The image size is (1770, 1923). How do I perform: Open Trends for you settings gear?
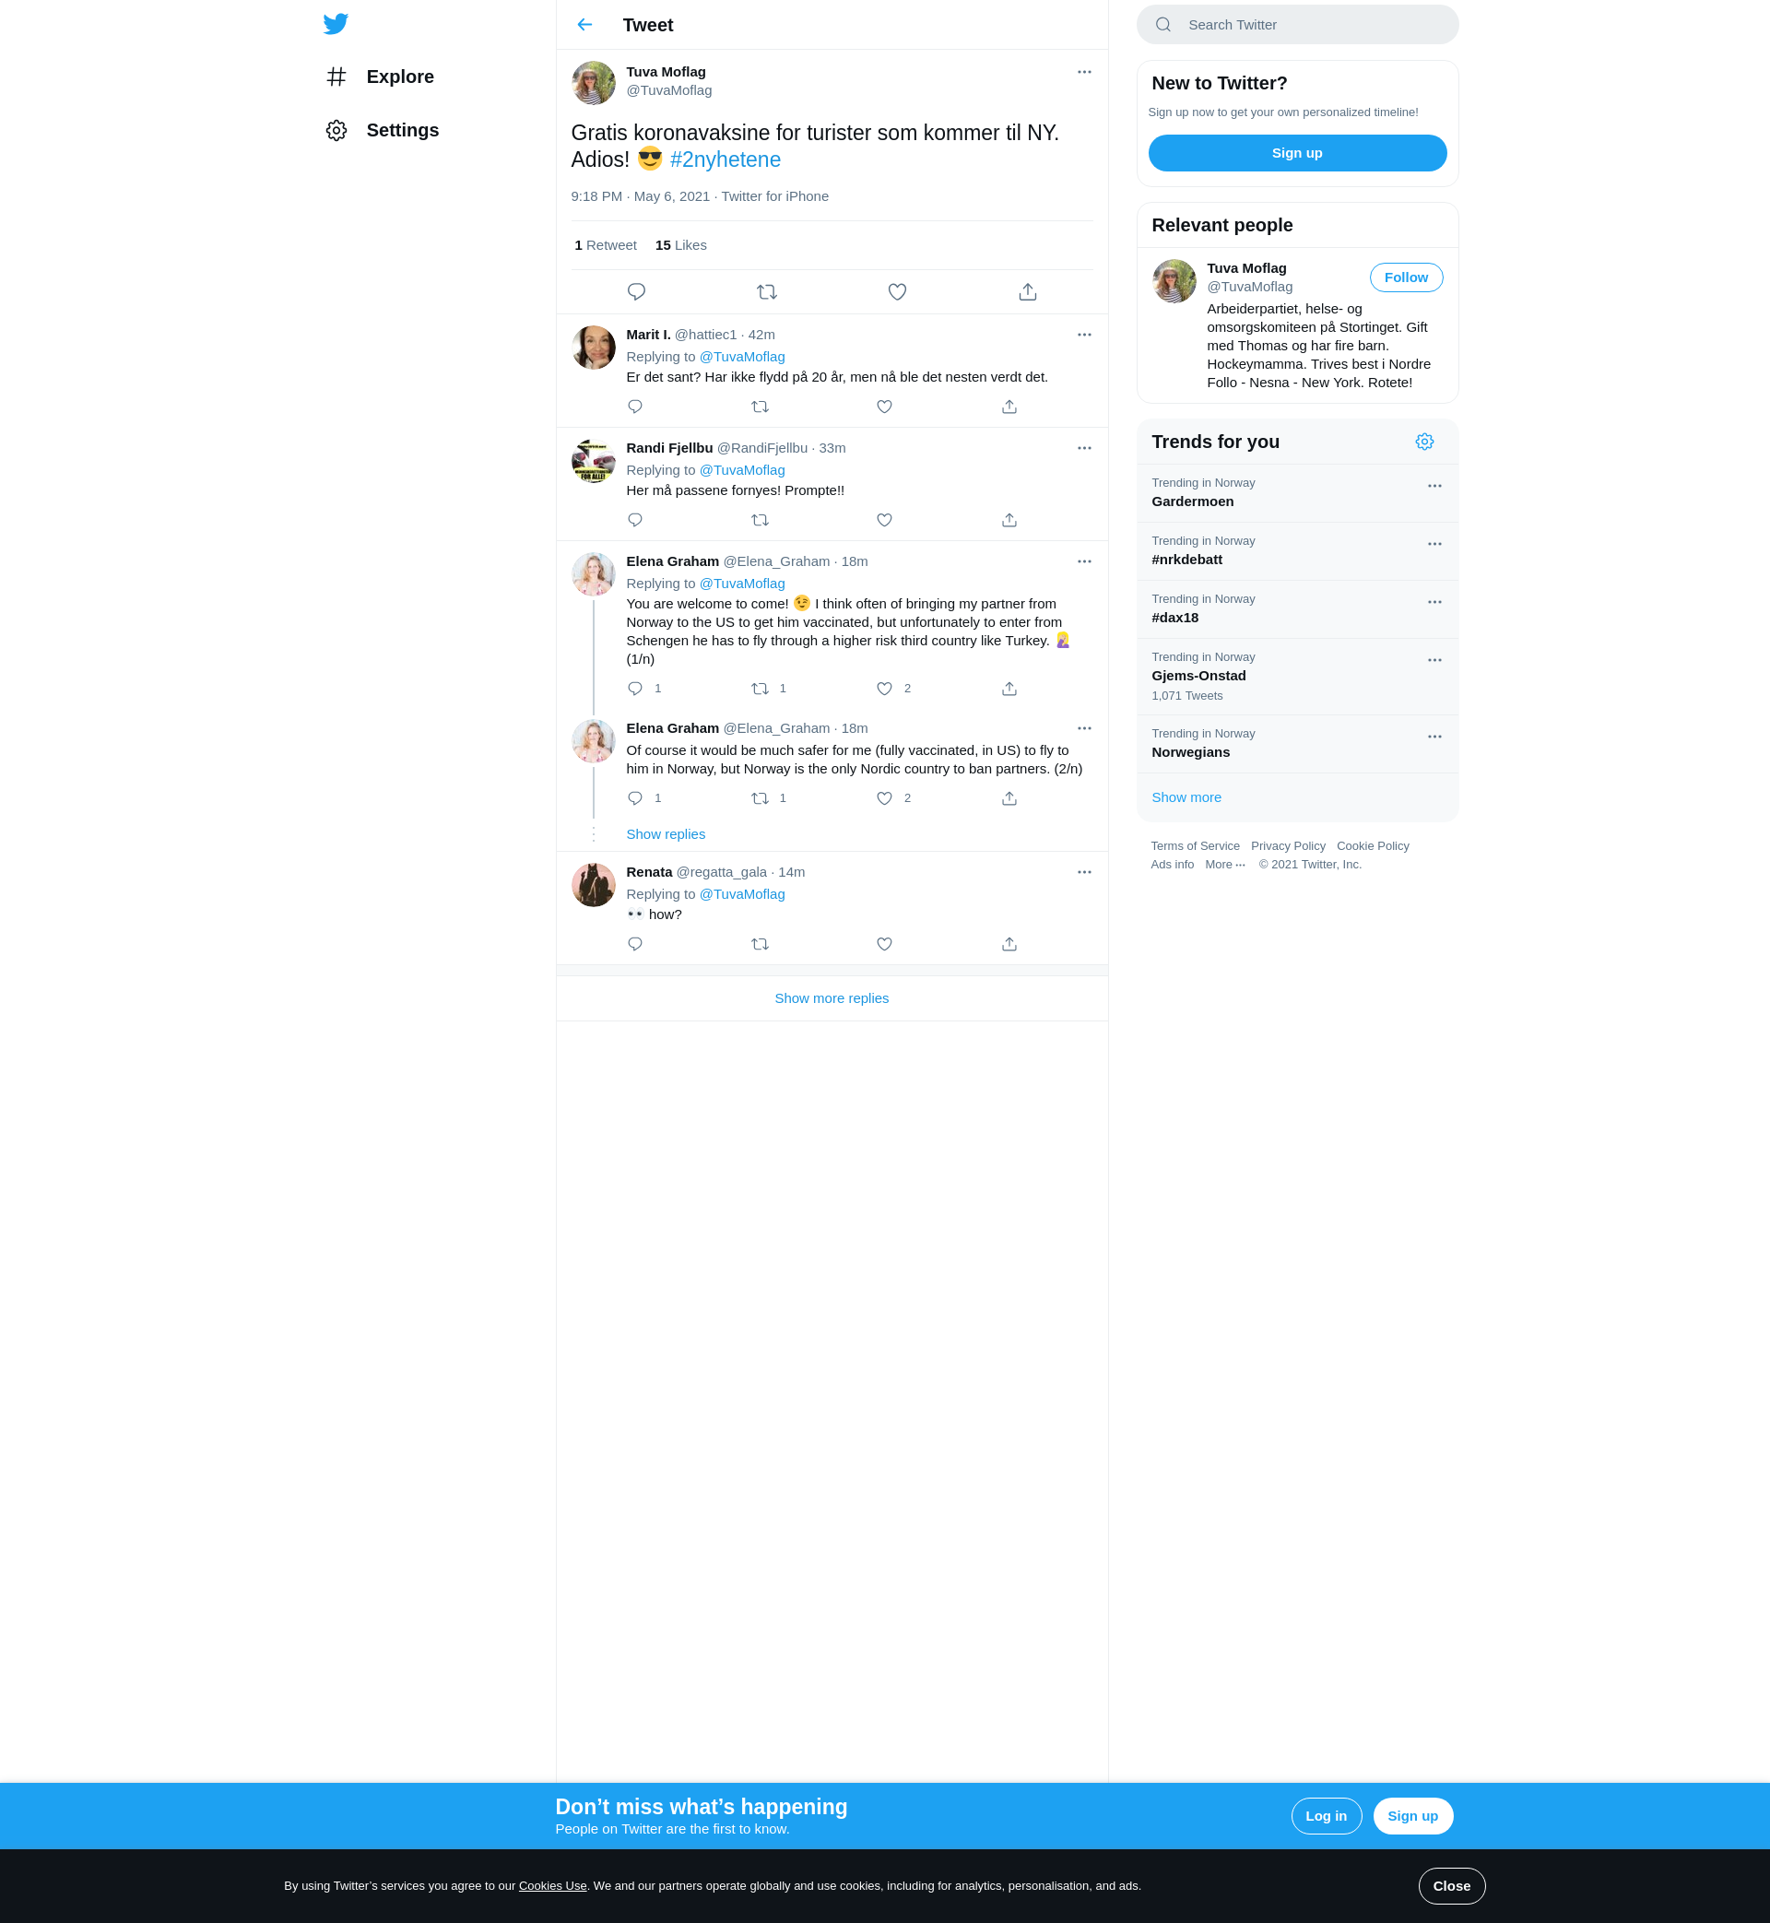pyautogui.click(x=1424, y=442)
